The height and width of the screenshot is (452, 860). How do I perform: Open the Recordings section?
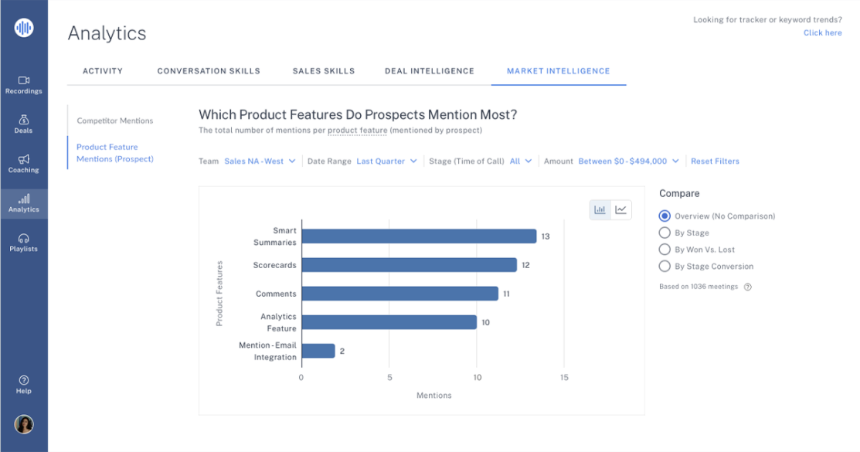tap(23, 85)
